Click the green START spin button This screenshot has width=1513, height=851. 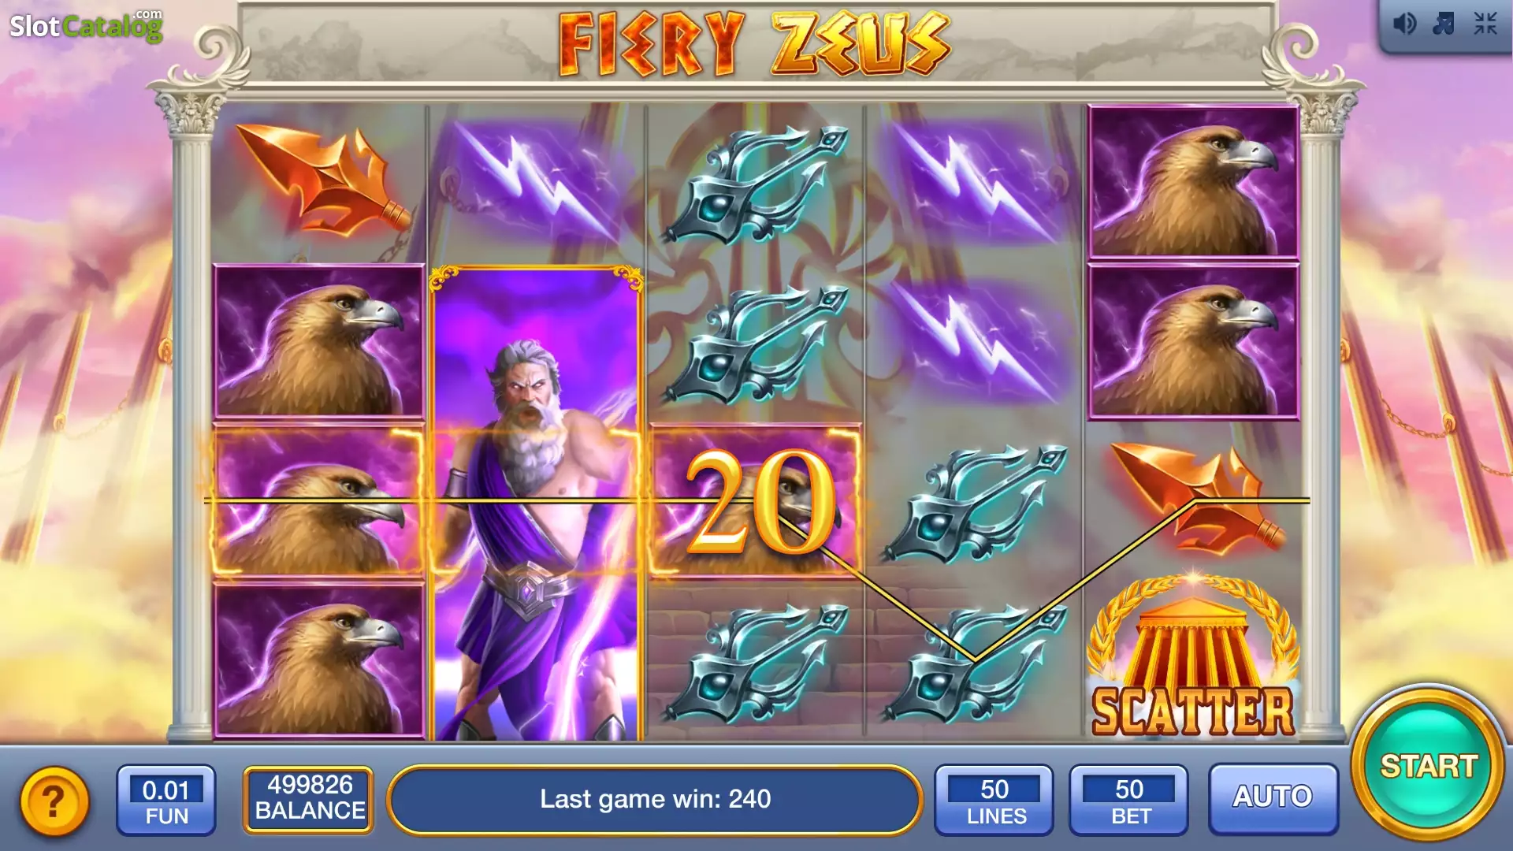pyautogui.click(x=1428, y=765)
